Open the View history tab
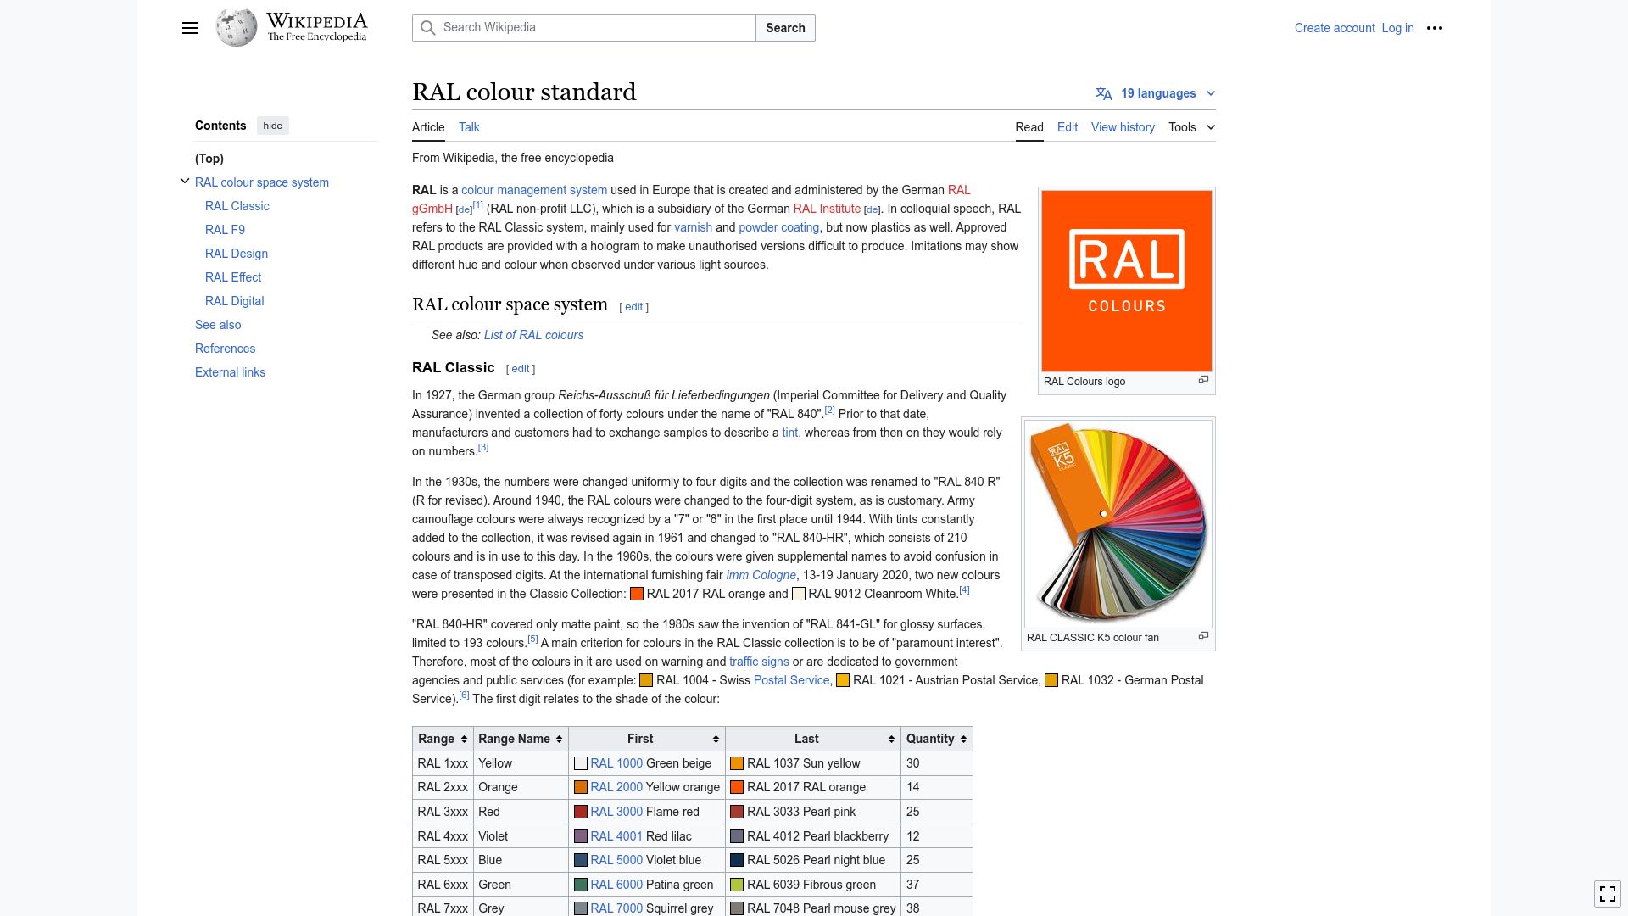Screen dimensions: 1628x916 [1123, 127]
